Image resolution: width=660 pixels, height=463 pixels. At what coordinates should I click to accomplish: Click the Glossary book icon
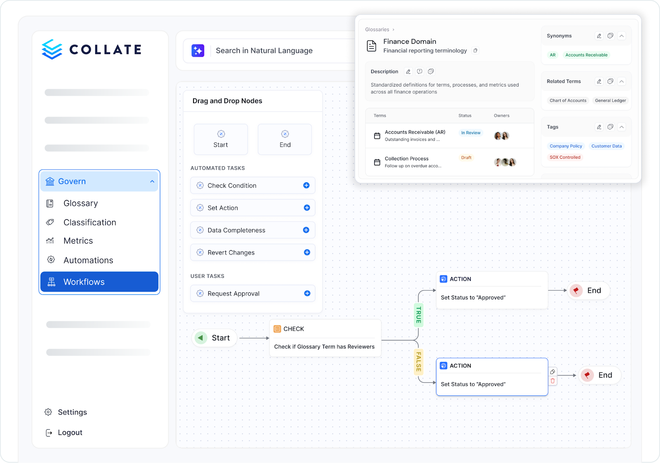pyautogui.click(x=50, y=203)
